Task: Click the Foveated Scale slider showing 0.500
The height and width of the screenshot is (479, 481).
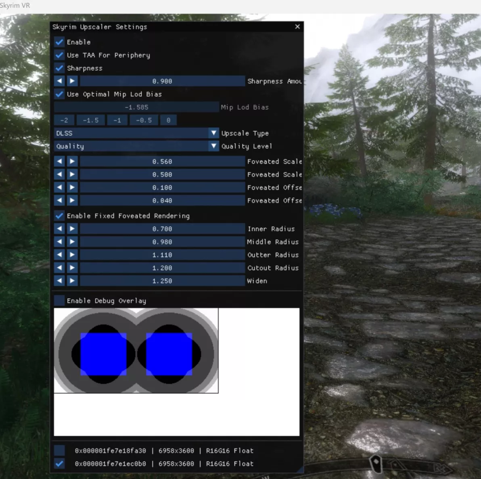Action: [x=162, y=174]
